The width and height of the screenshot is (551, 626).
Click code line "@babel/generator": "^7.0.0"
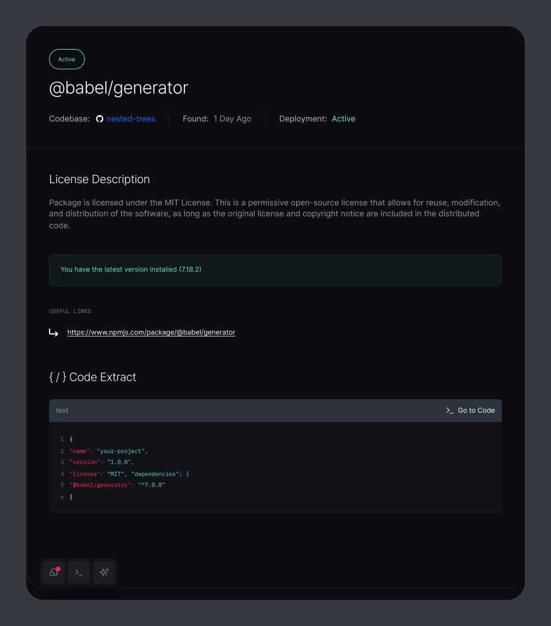pos(117,485)
